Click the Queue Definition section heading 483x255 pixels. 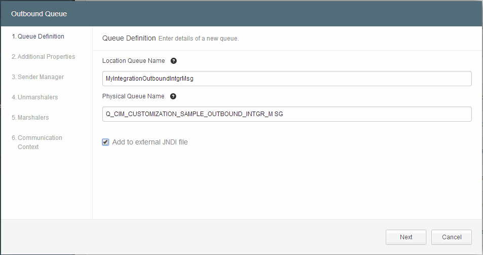[129, 38]
